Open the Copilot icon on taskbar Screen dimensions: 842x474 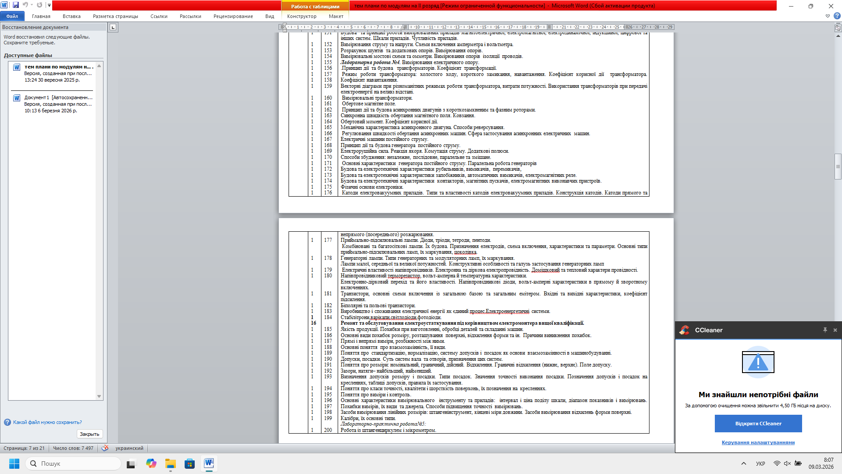pos(151,463)
